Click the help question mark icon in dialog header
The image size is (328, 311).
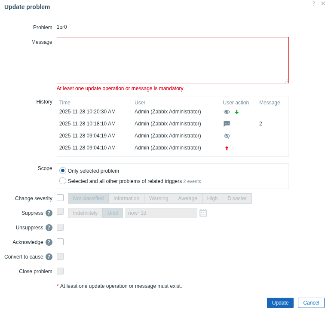coord(313,3)
